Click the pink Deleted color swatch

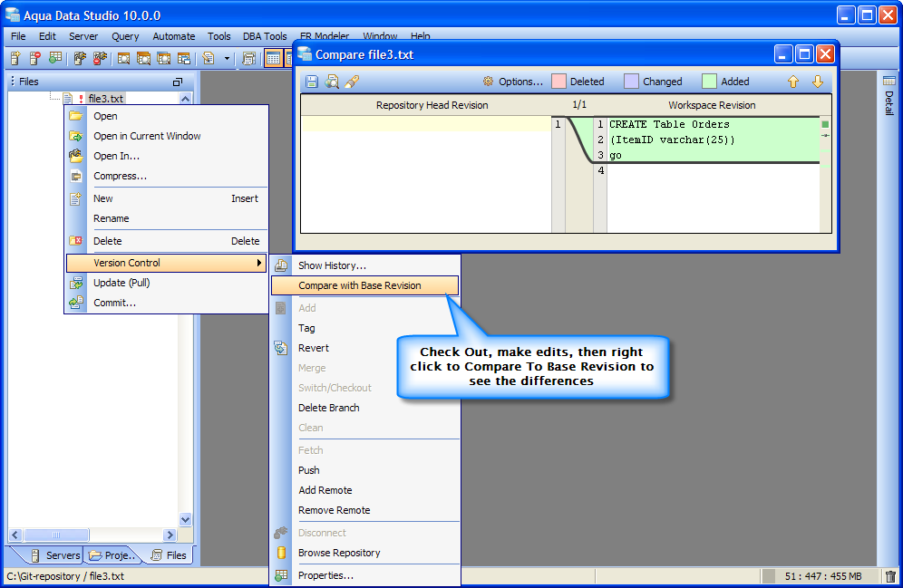pyautogui.click(x=558, y=82)
